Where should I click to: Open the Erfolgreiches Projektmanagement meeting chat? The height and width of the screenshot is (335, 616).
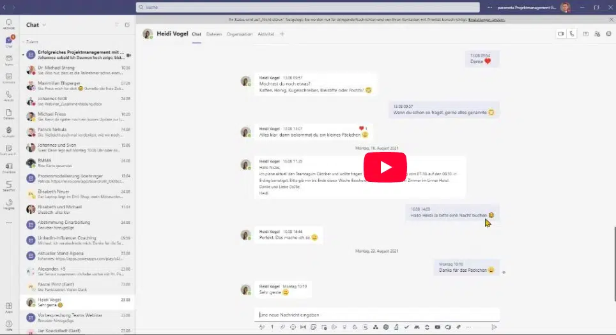[x=78, y=54]
